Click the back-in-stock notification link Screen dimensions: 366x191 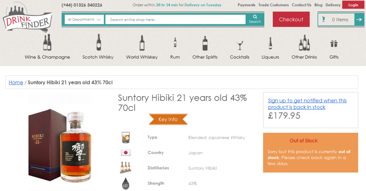tap(307, 103)
